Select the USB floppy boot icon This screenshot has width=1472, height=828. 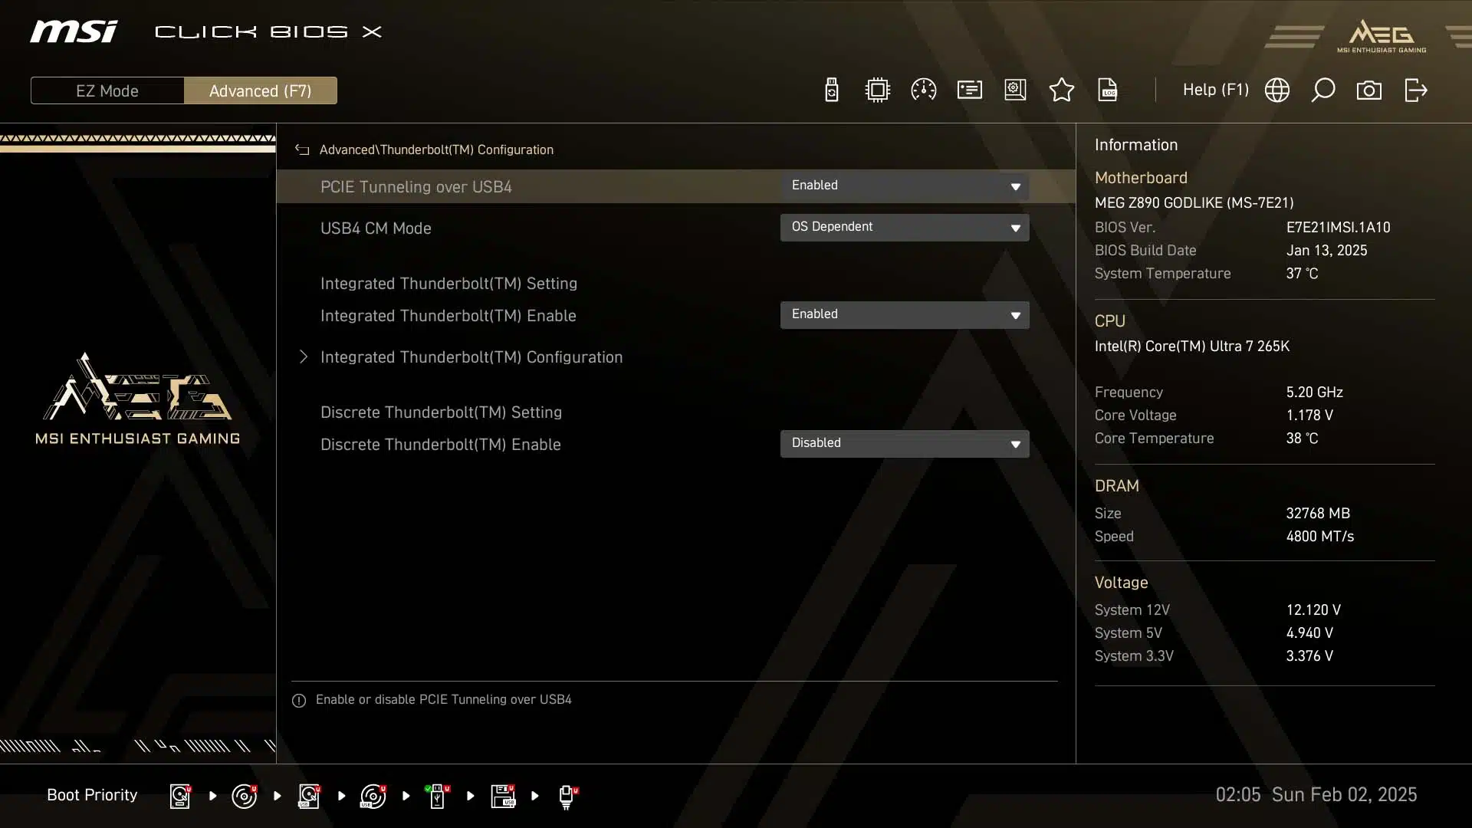pyautogui.click(x=503, y=796)
